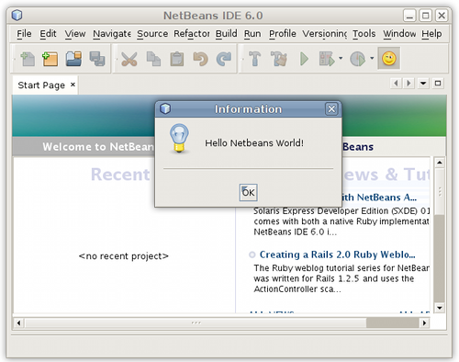459x362 pixels.
Task: Click the editor tabs scroll-right arrow
Action: 409,83
